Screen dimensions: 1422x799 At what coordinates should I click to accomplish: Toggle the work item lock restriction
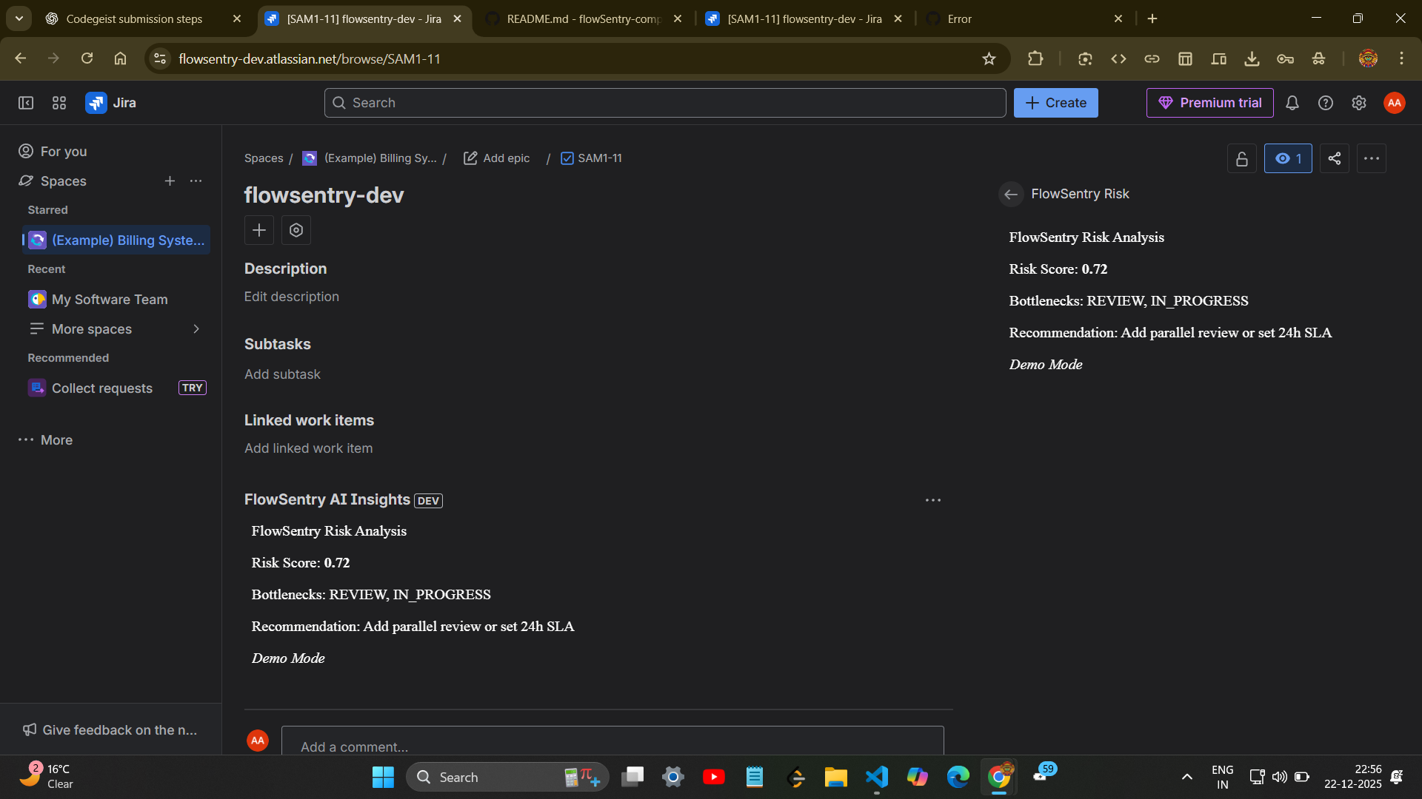point(1242,158)
